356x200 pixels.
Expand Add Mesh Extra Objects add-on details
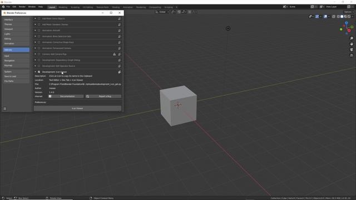[x=35, y=18]
